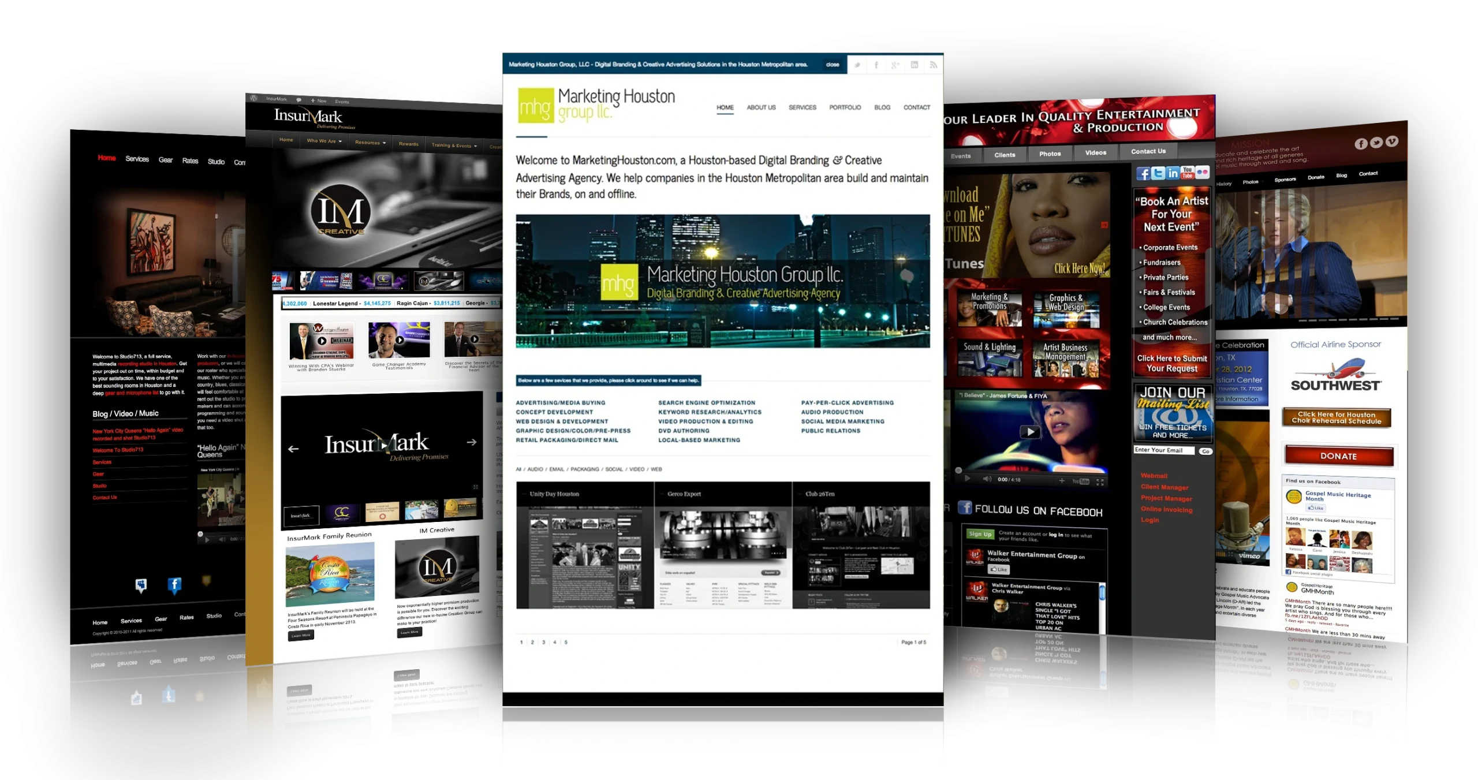Image resolution: width=1478 pixels, height=780 pixels.
Task: Open ABOUT US on Marketing Houston site
Action: pos(761,107)
